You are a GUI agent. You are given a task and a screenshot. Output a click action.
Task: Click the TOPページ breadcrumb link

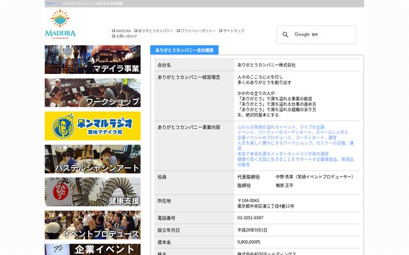54,4
